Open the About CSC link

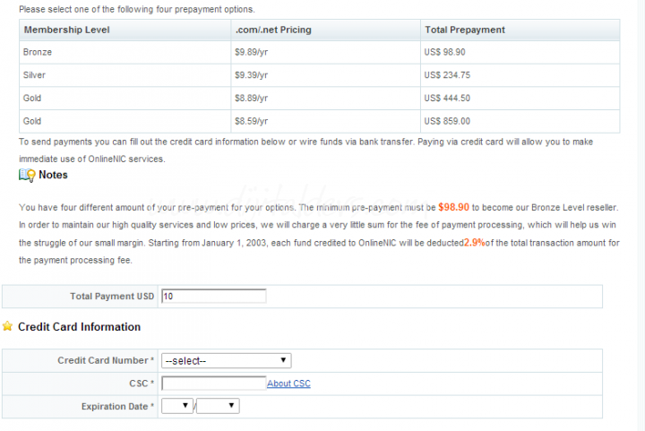[288, 384]
